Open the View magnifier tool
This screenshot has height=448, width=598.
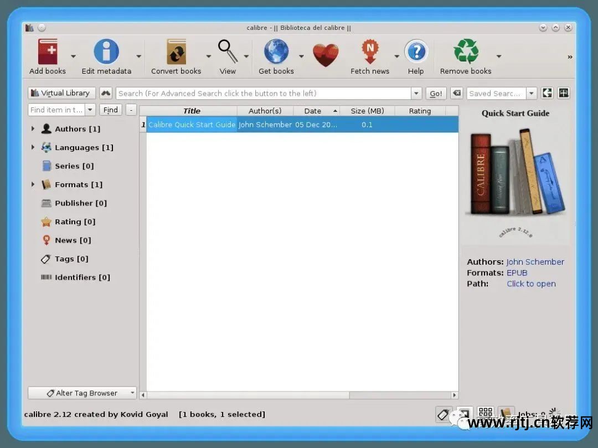pyautogui.click(x=227, y=53)
